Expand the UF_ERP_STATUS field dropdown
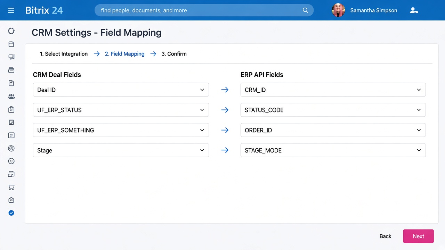 coord(121,110)
